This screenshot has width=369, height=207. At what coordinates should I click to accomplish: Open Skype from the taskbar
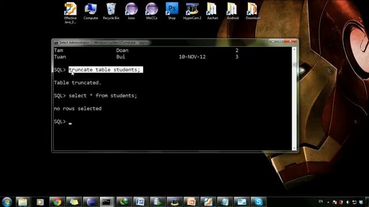tap(258, 202)
